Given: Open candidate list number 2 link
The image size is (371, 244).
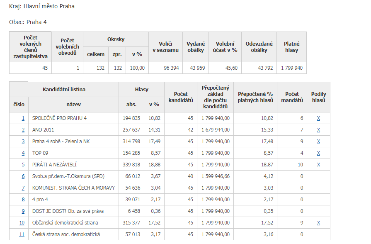Looking at the screenshot, I should 23,130.
